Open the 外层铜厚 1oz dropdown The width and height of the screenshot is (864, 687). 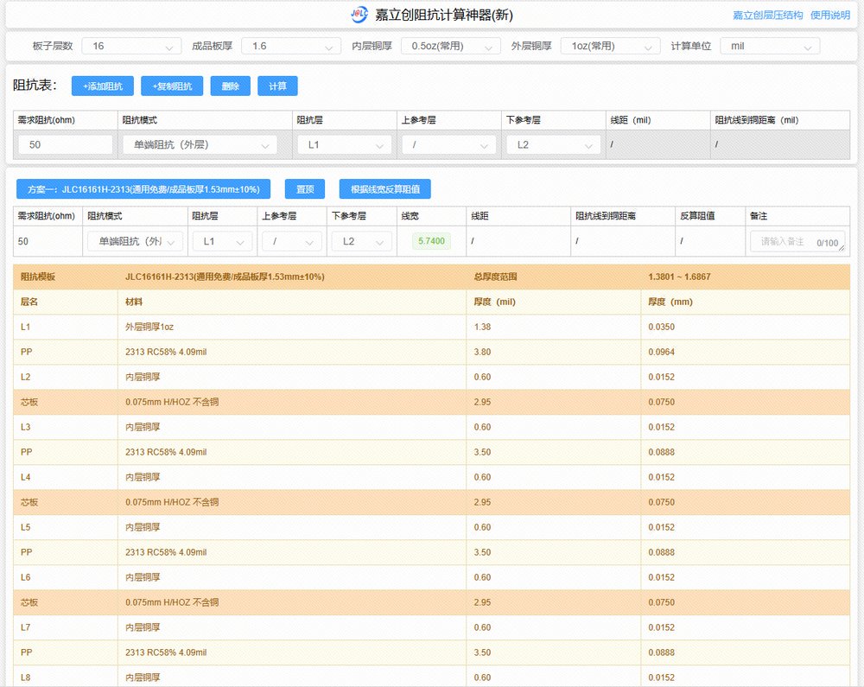coord(610,46)
